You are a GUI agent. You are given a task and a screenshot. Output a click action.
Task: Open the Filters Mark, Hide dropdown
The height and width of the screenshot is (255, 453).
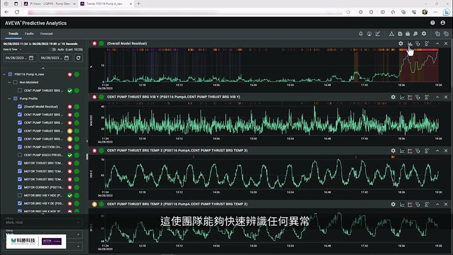[x=42, y=223]
